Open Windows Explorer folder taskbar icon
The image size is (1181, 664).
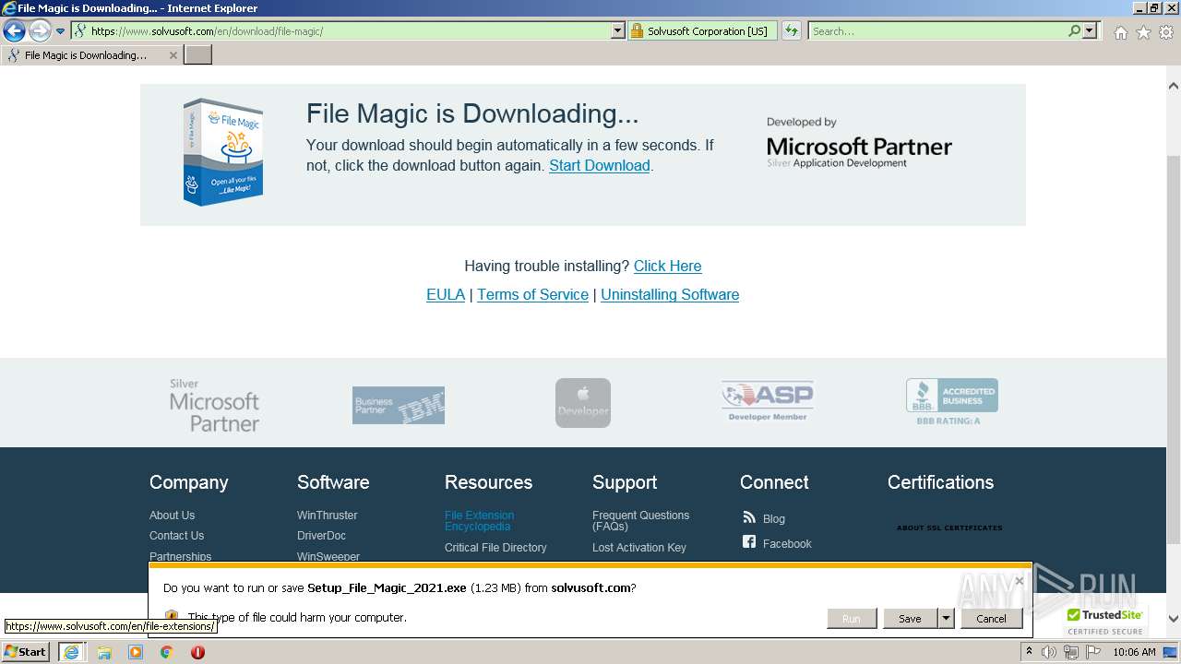click(104, 652)
